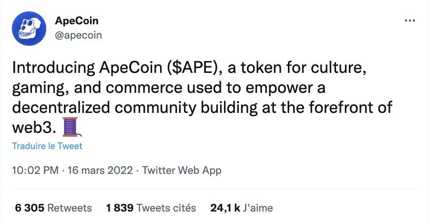
Task: Click the 16 mars 2022 date
Action: point(100,171)
